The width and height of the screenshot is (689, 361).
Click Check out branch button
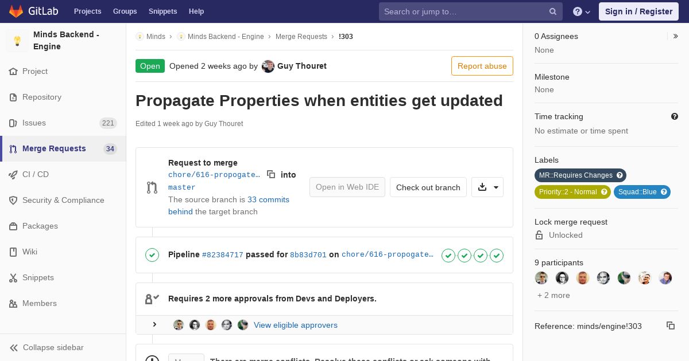(428, 187)
